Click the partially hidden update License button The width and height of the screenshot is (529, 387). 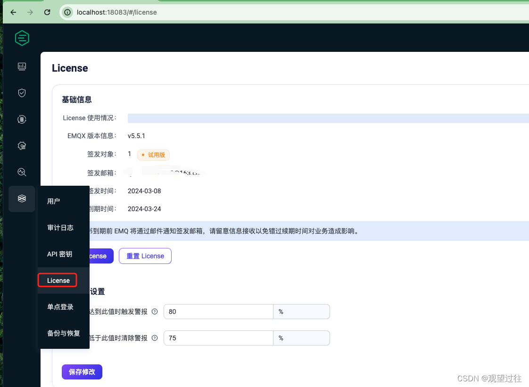101,256
